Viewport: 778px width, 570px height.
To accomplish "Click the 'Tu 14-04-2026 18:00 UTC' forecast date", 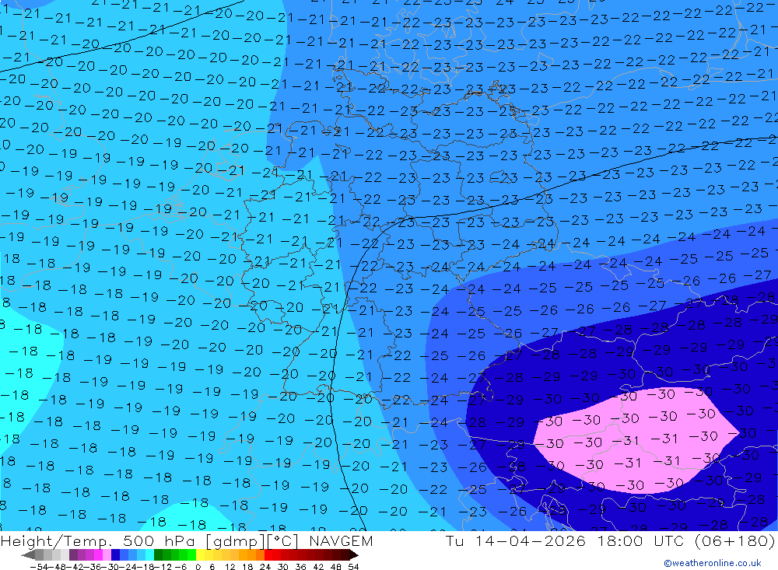I will click(565, 540).
